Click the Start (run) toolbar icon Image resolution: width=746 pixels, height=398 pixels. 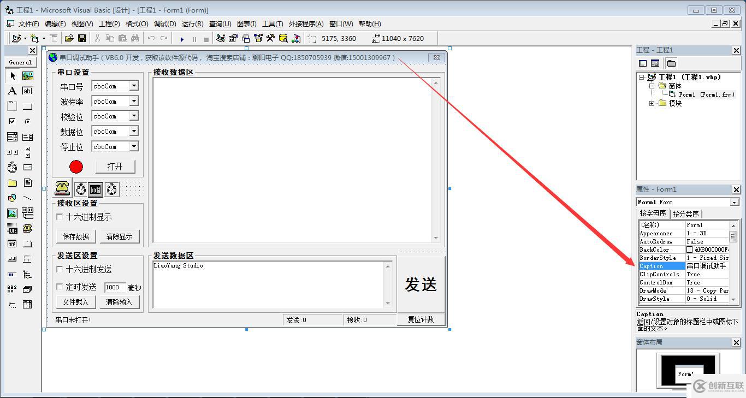[182, 38]
